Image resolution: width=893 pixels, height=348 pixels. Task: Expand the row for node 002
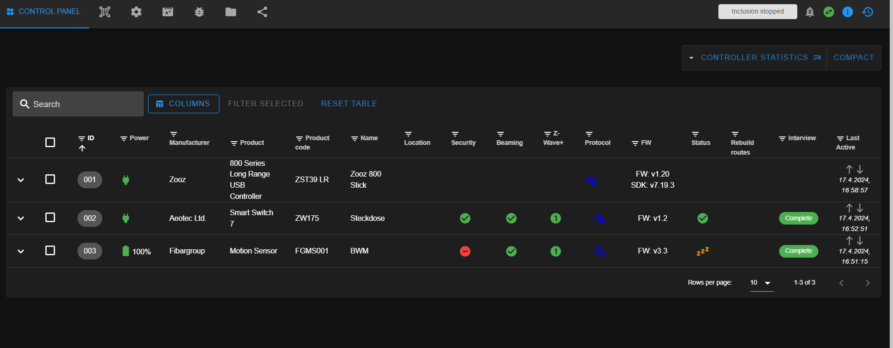pyautogui.click(x=21, y=218)
